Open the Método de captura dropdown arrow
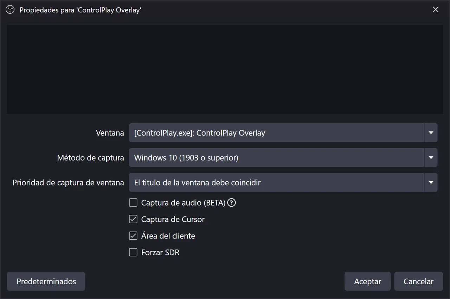 tap(431, 158)
